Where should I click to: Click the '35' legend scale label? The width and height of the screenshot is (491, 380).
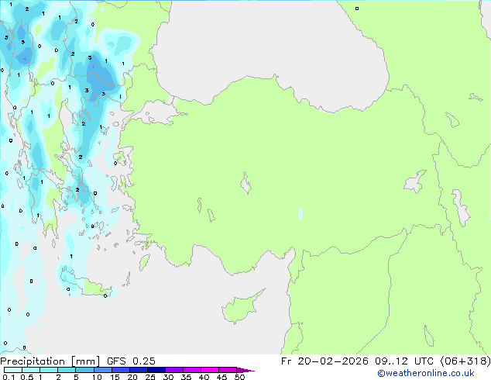point(186,377)
